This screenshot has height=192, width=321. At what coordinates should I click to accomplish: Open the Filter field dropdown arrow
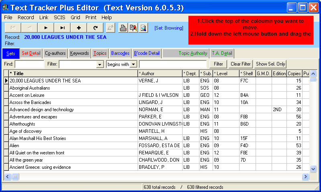click(x=100, y=64)
